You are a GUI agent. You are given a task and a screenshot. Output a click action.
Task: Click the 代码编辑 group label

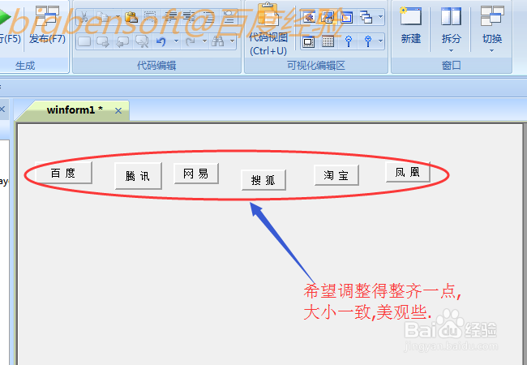point(156,65)
